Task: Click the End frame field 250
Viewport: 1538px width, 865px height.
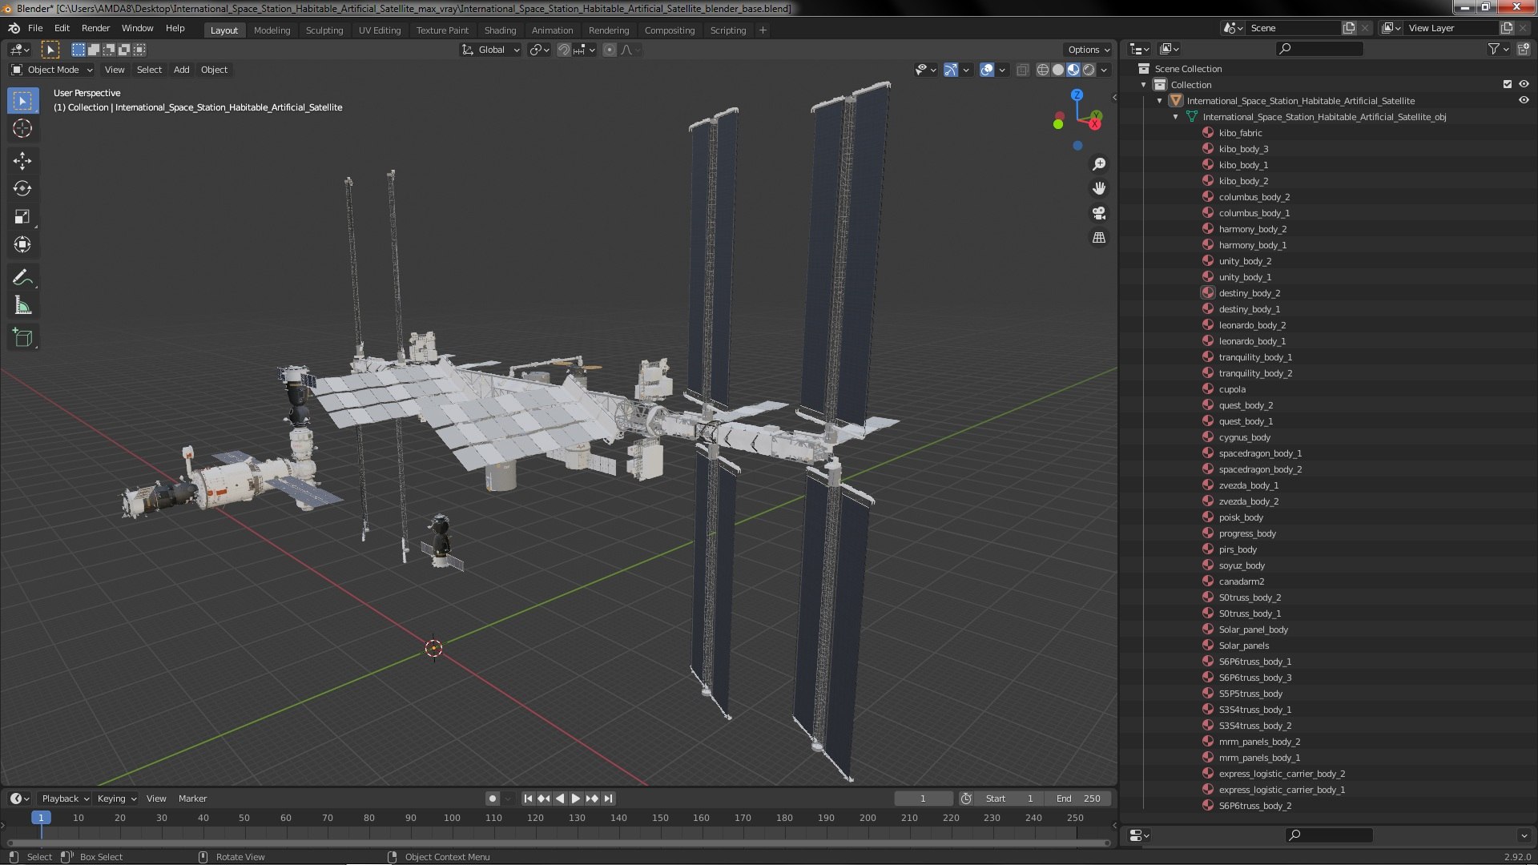Action: [x=1079, y=799]
